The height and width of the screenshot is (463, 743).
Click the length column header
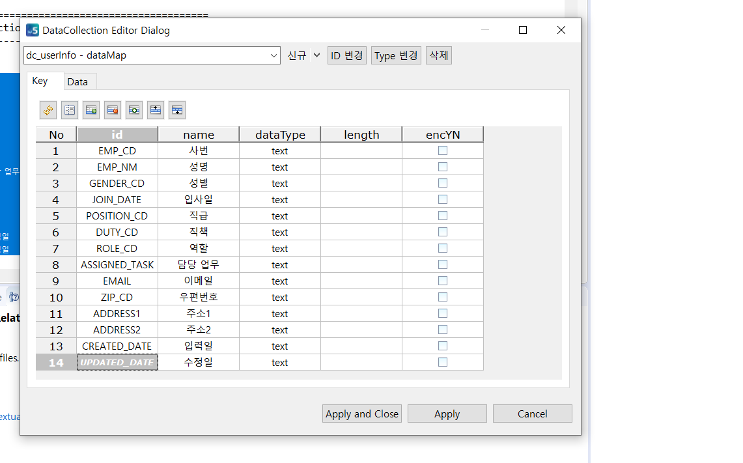[361, 135]
